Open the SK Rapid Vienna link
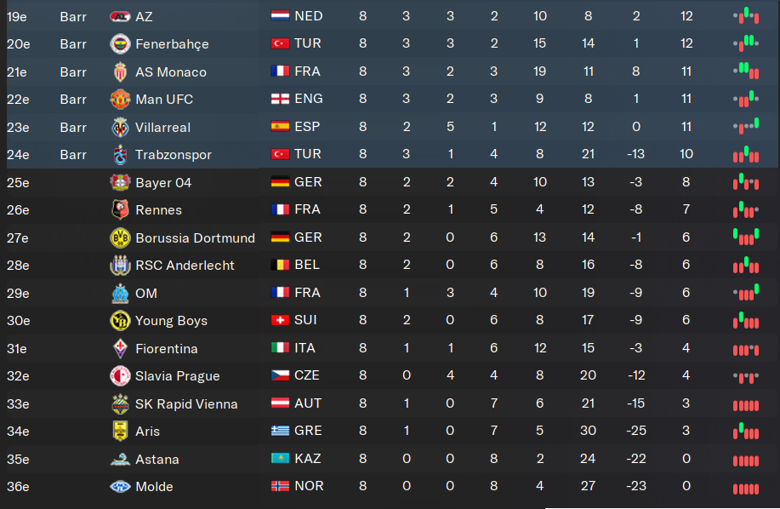This screenshot has width=780, height=509. click(186, 403)
